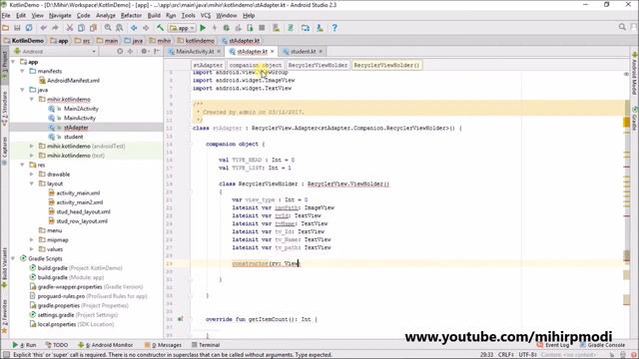Click the Copy toolbar icon
The height and width of the screenshot is (359, 639).
[x=82, y=28]
